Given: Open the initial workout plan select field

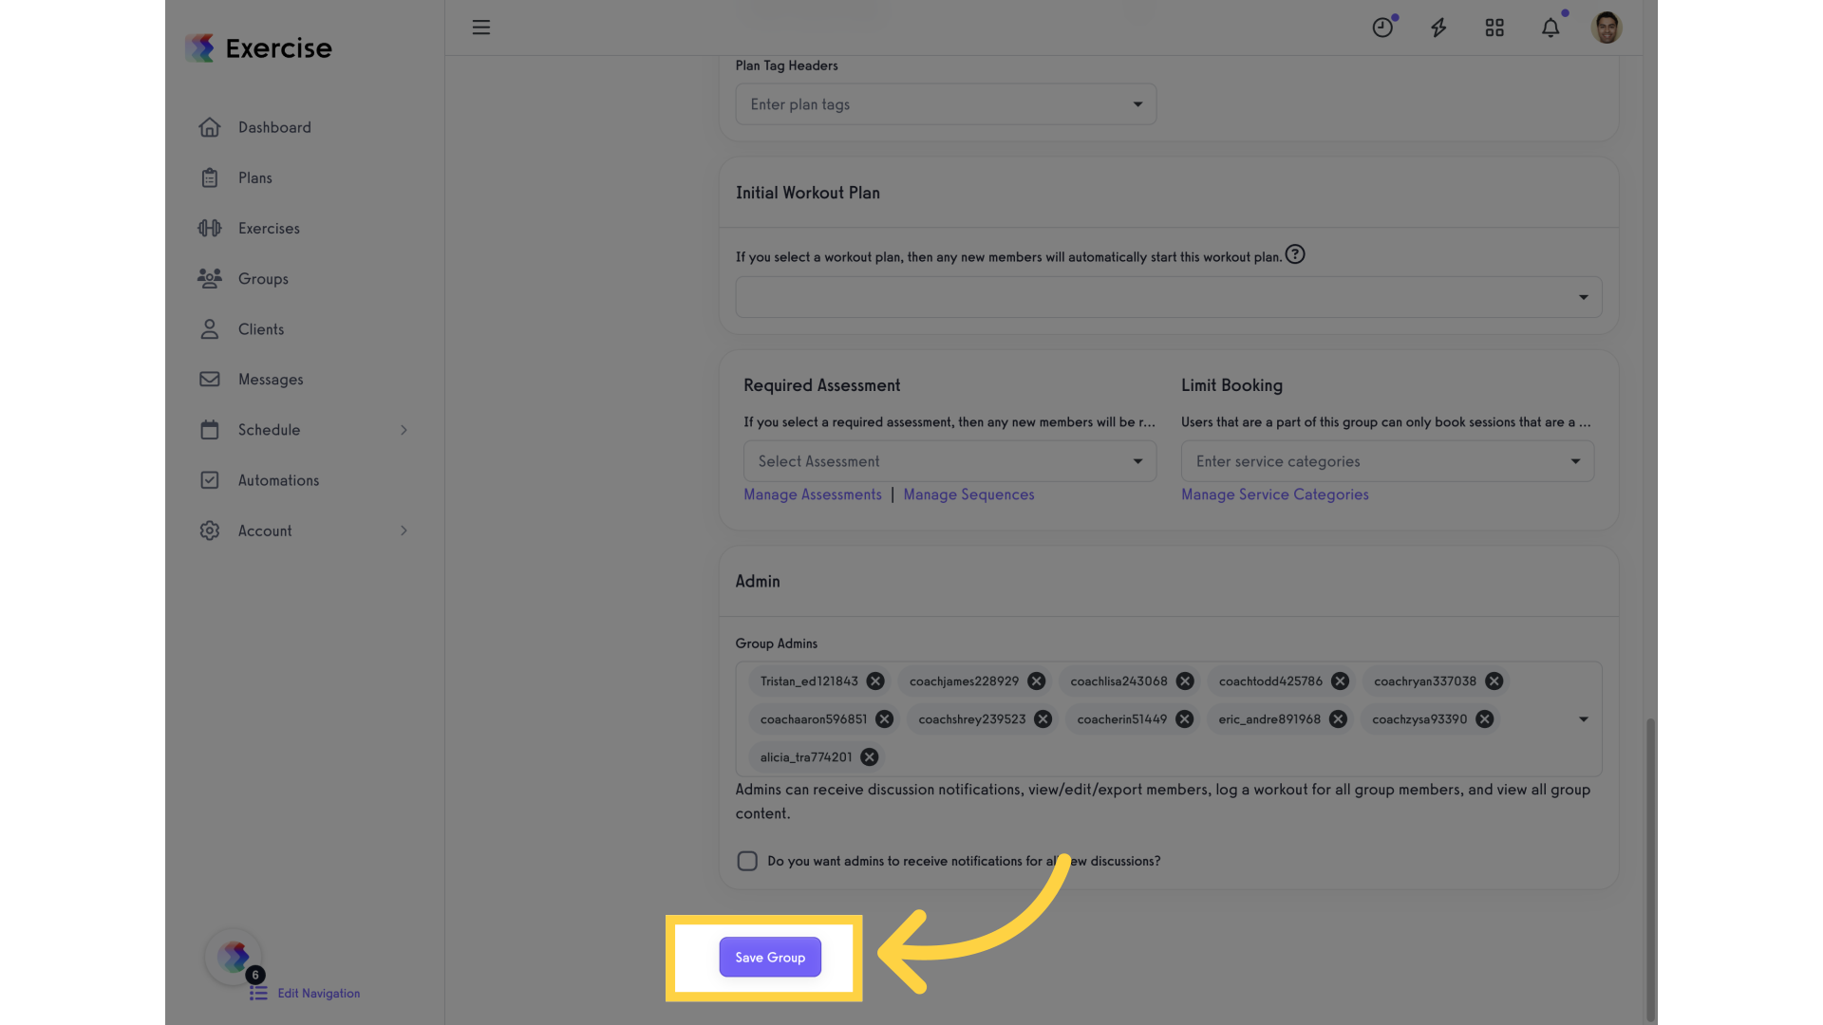Looking at the screenshot, I should coord(1169,297).
